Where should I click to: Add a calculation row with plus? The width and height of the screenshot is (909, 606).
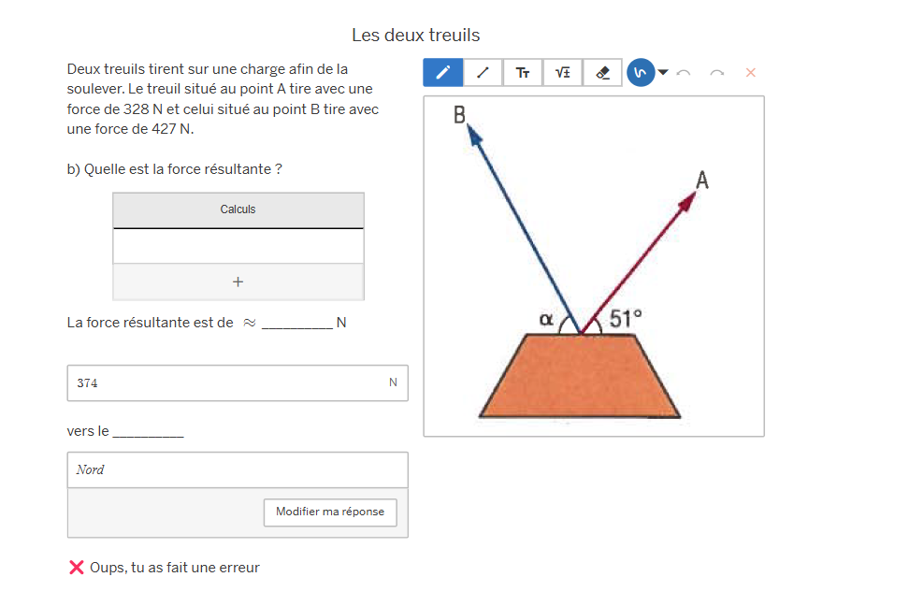(x=238, y=281)
